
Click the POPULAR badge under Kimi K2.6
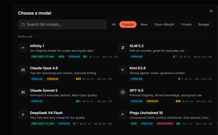coord(137,79)
